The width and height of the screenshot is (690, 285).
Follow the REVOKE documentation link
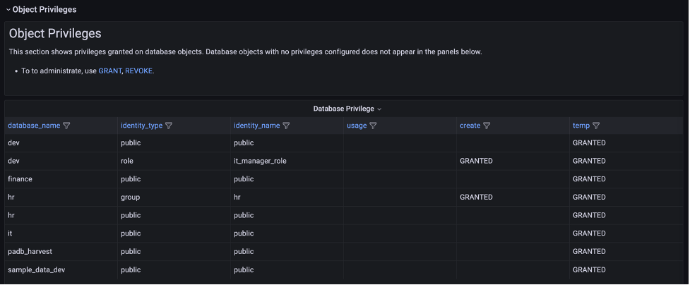point(138,71)
